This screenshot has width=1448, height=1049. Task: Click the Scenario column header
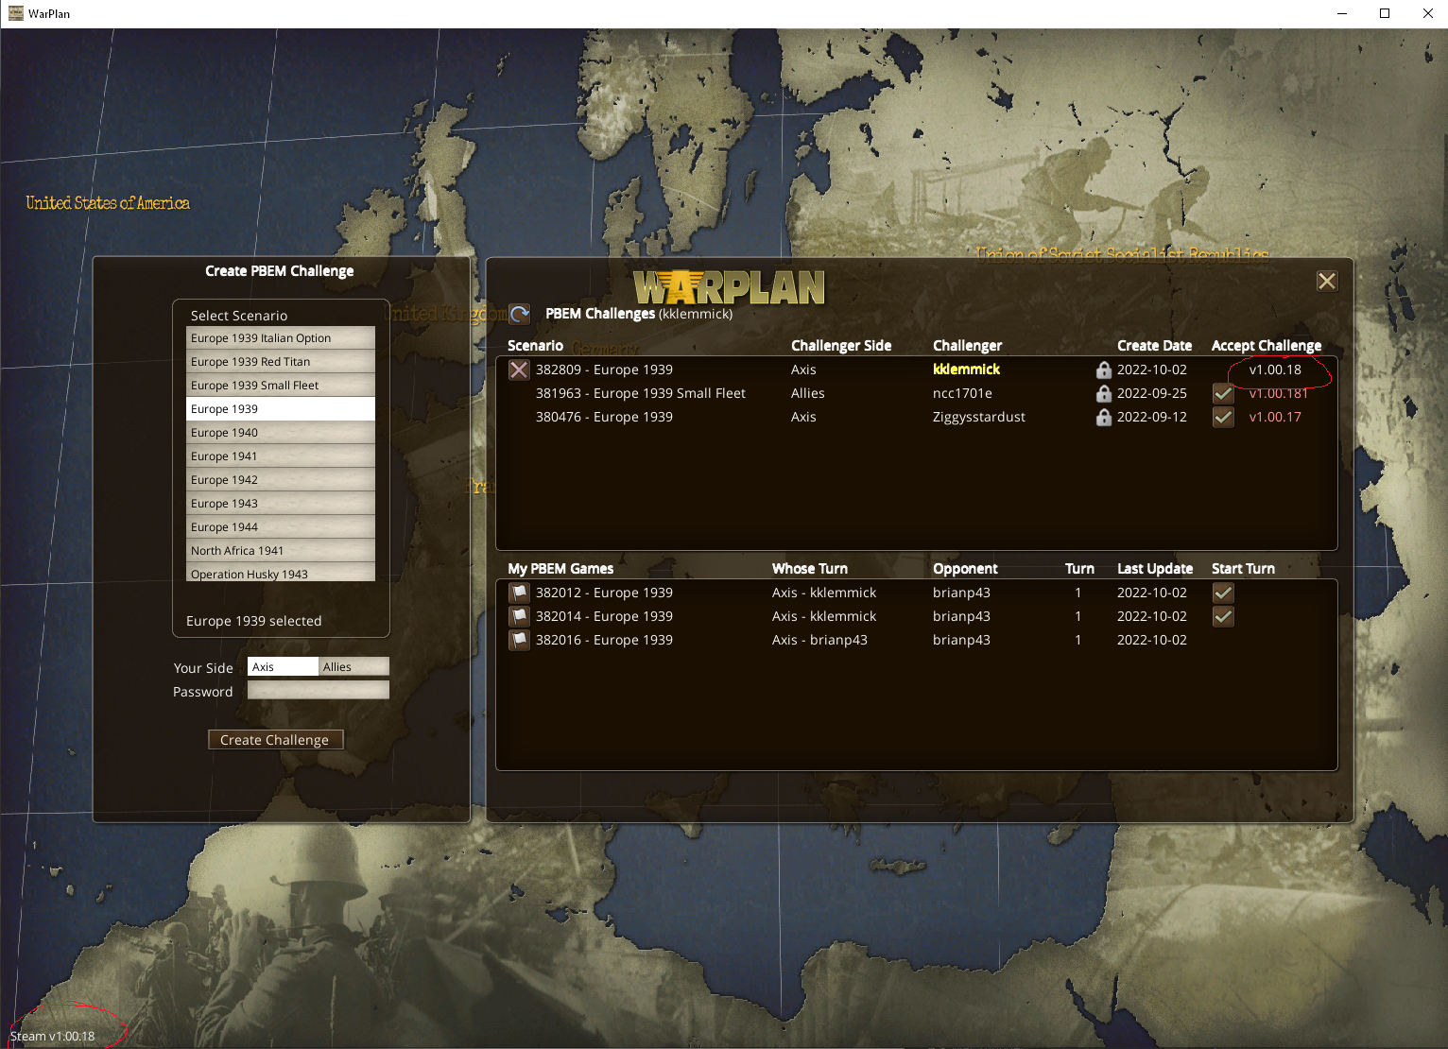tap(535, 346)
